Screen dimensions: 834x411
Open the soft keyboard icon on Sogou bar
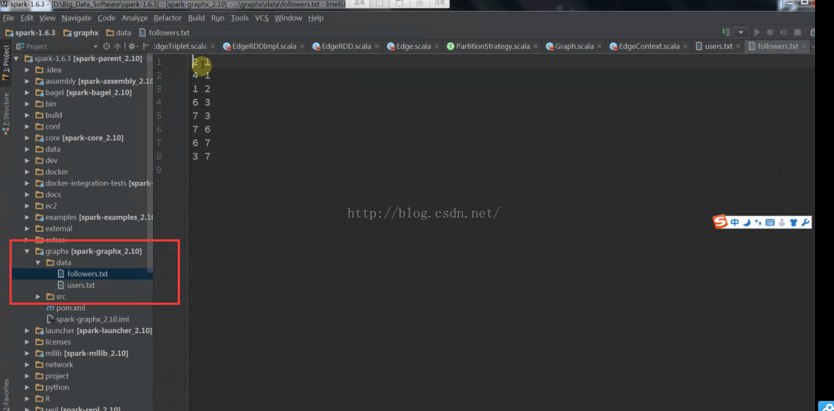(x=770, y=223)
